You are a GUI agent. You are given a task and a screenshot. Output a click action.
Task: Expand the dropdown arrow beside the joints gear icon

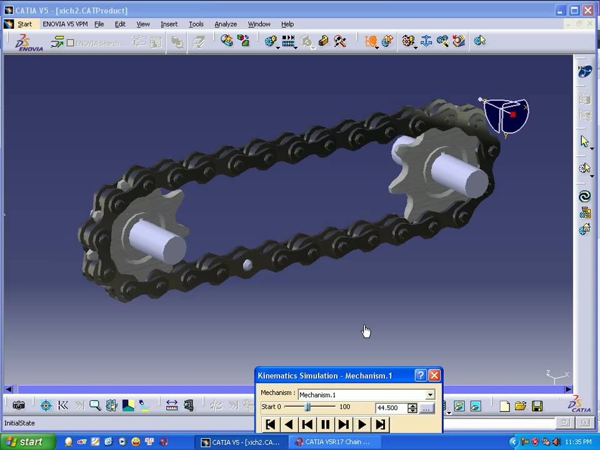[416, 48]
